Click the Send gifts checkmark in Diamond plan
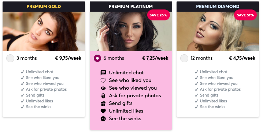The width and height of the screenshot is (263, 133). (196, 95)
